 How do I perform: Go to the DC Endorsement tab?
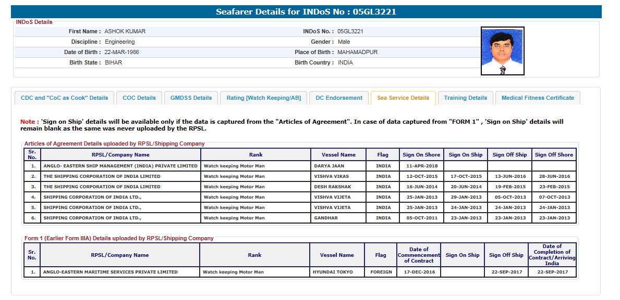click(x=339, y=98)
